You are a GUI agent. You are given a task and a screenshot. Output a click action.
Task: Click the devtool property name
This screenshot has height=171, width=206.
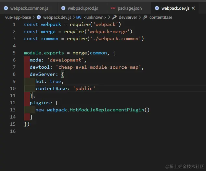(40, 67)
